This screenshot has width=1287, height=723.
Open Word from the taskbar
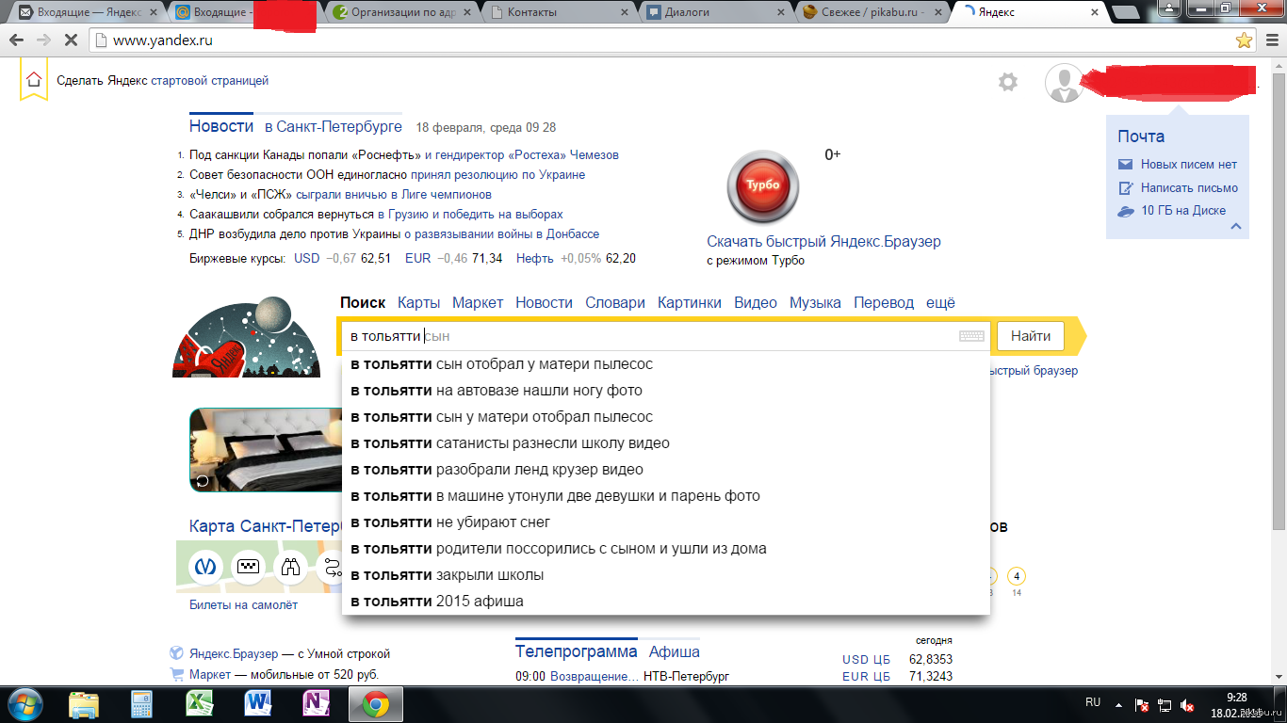pos(257,703)
